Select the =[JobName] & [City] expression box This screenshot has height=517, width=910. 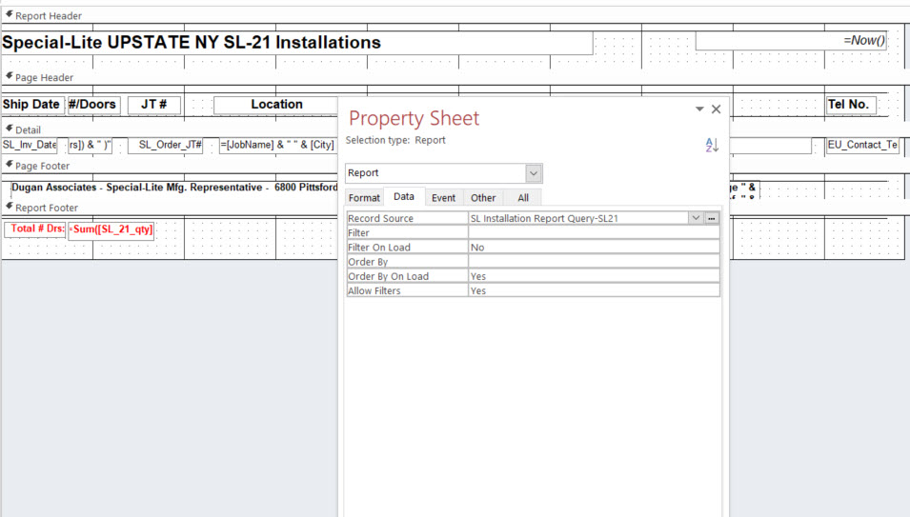tap(278, 145)
